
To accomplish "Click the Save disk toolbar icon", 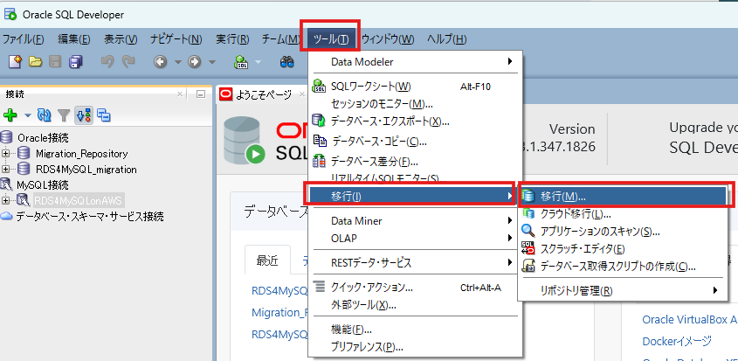I will [56, 62].
